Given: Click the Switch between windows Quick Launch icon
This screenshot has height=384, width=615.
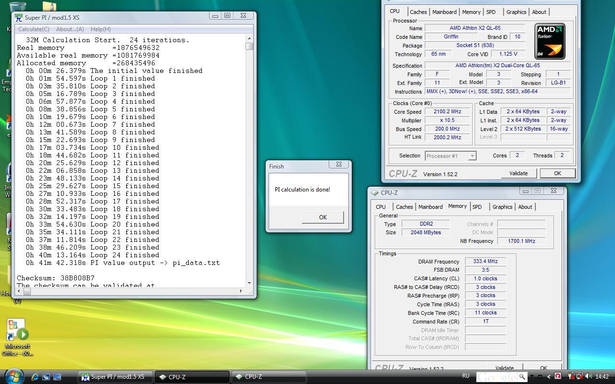Looking at the screenshot, I should [x=46, y=377].
